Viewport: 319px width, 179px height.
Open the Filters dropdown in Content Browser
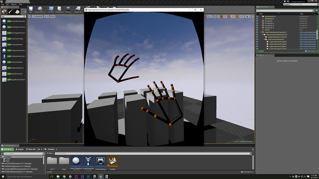(x=50, y=154)
